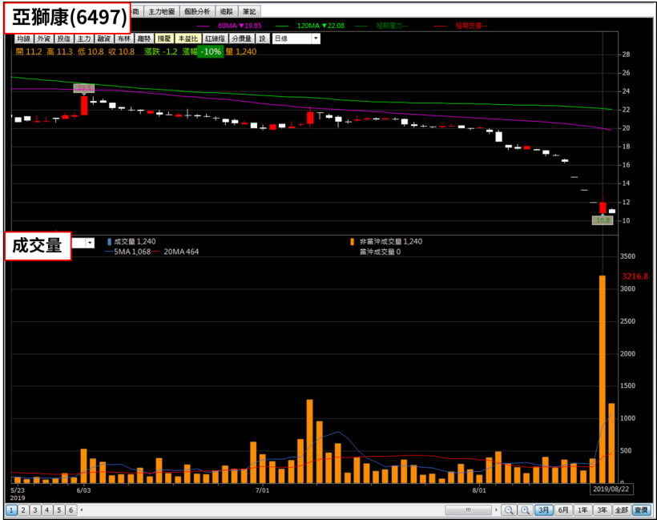Switch to the 追蹤 tab
The image size is (657, 520).
pyautogui.click(x=227, y=11)
